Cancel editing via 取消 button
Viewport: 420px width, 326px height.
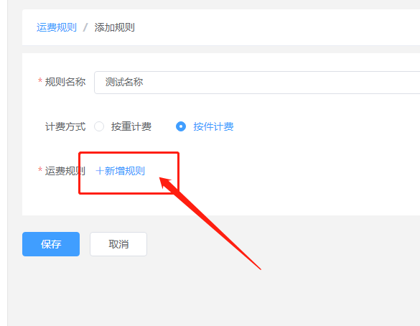118,244
